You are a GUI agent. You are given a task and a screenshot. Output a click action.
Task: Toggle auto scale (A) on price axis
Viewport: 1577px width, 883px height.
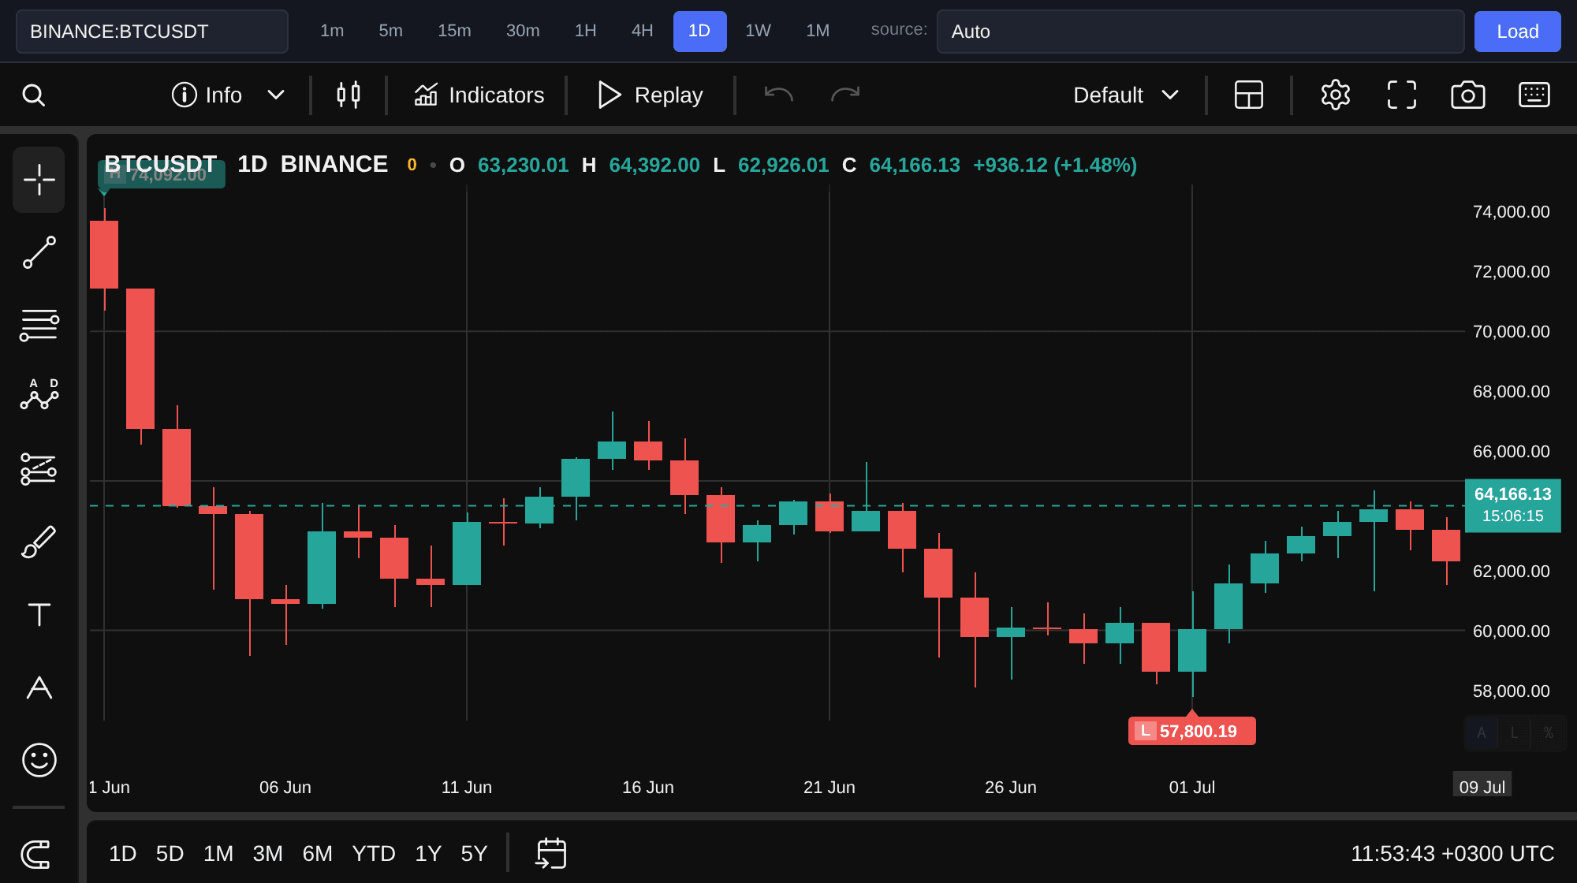pos(1481,732)
